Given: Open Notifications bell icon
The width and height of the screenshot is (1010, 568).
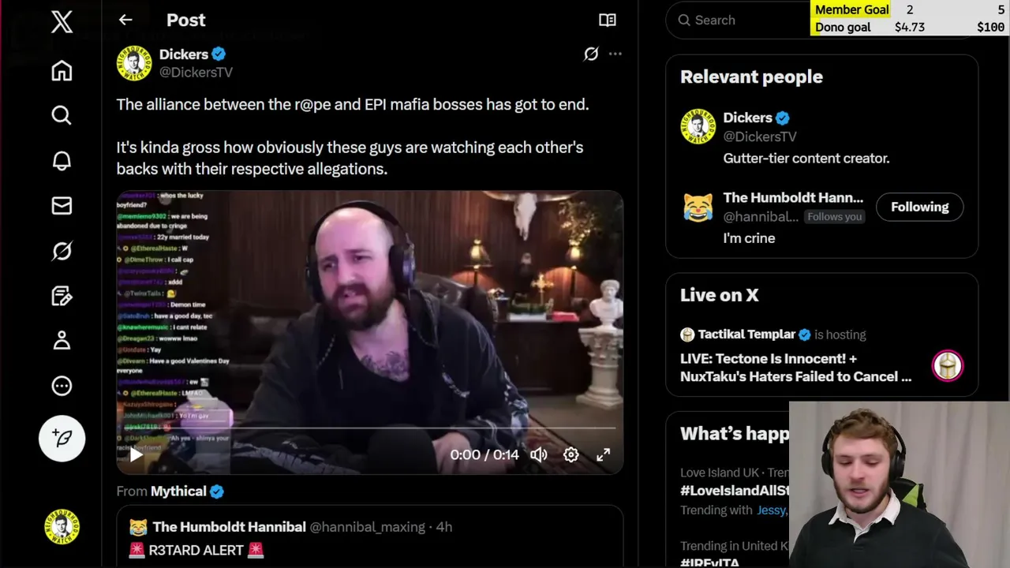Looking at the screenshot, I should (62, 160).
